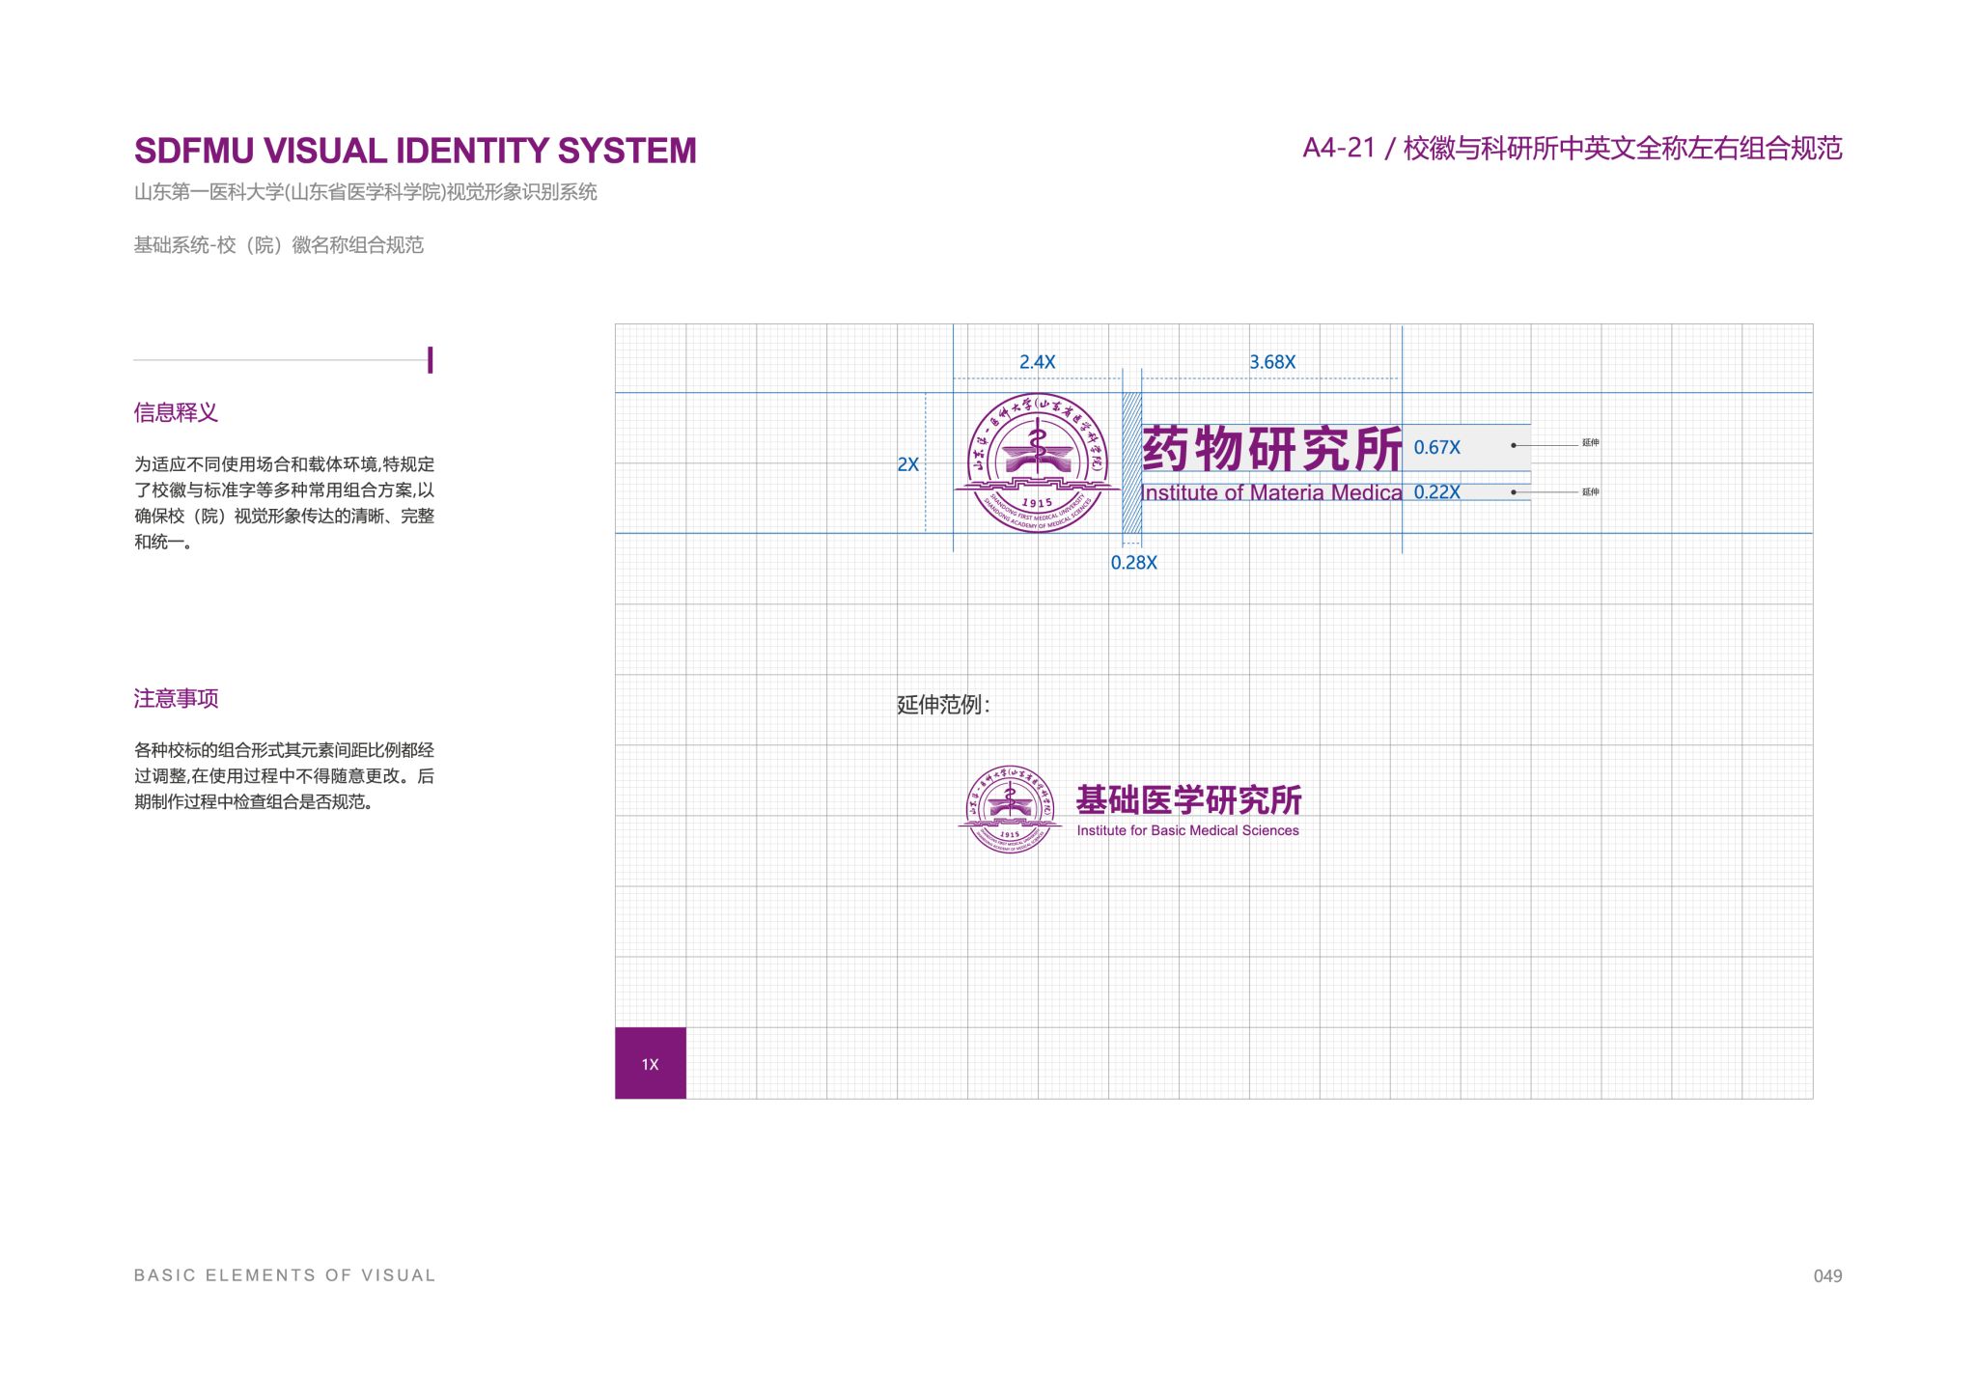Click the 药物研究所 Chinese title text
The height and width of the screenshot is (1398, 1977).
tap(1271, 449)
